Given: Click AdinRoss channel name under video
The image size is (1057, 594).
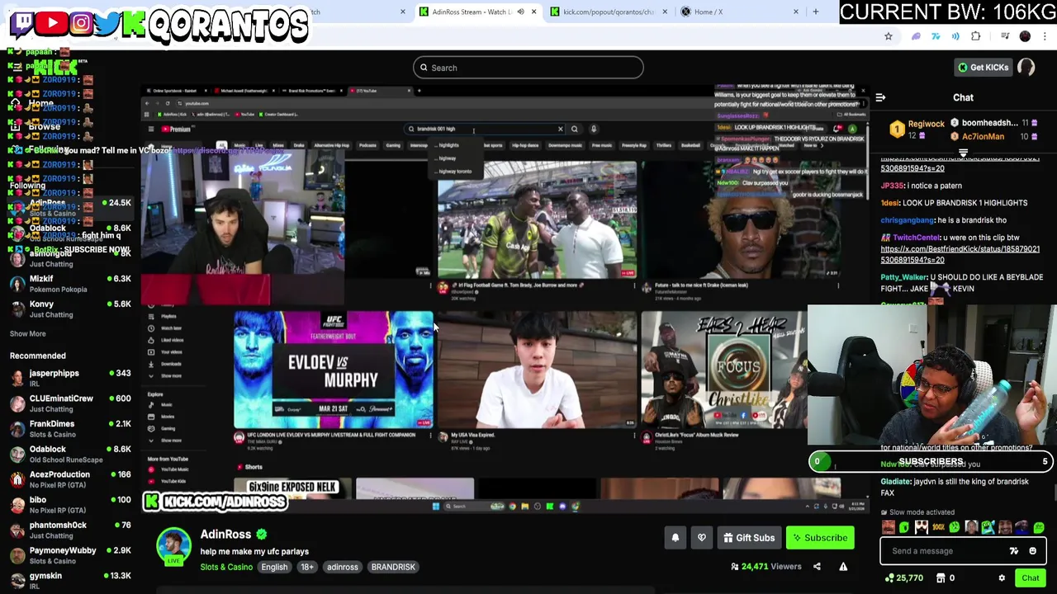Looking at the screenshot, I should (225, 535).
